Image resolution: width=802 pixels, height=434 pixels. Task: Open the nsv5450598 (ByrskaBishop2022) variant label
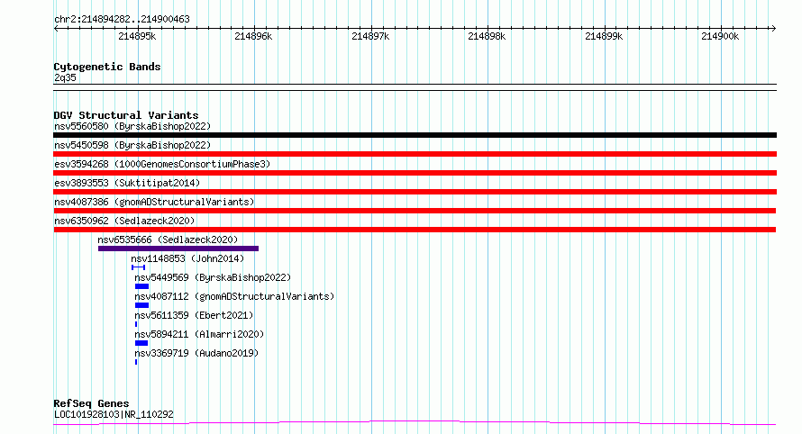pyautogui.click(x=132, y=145)
